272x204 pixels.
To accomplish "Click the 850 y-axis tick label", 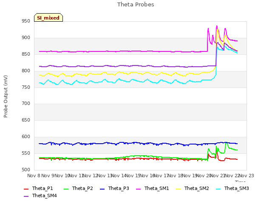I will tap(26, 54).
